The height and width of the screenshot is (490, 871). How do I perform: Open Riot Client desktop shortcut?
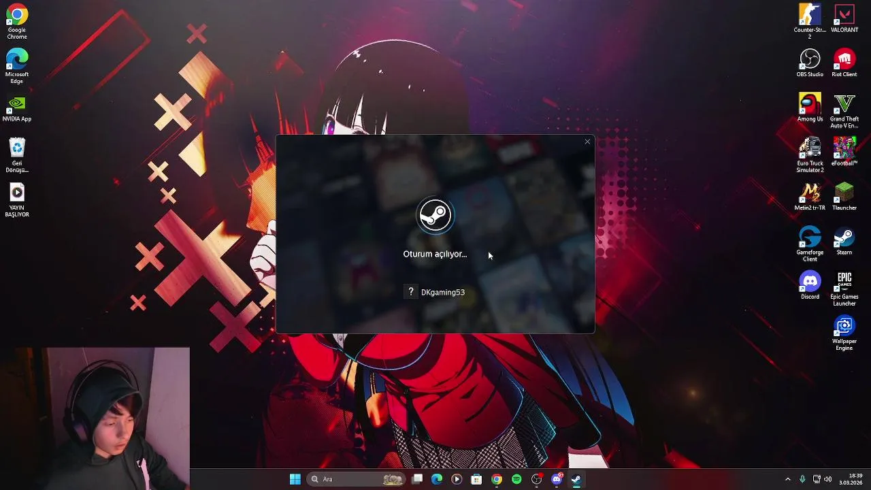point(844,63)
